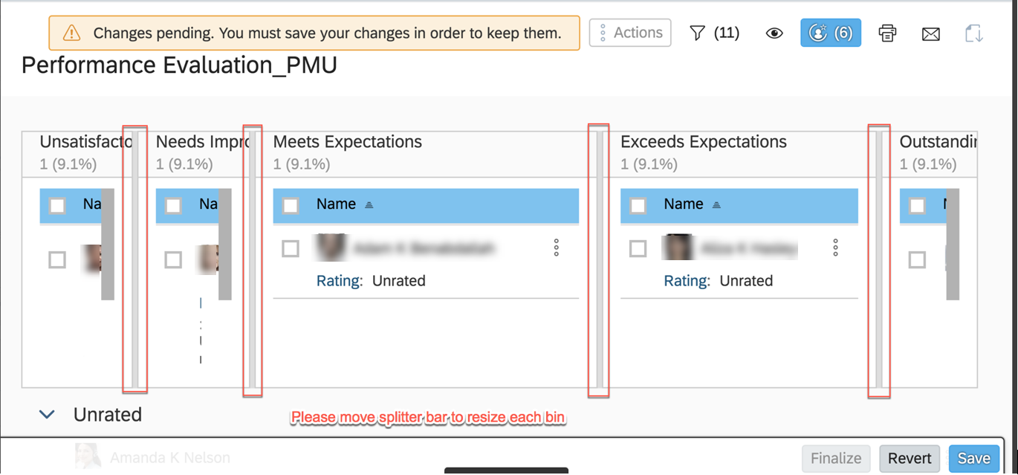This screenshot has width=1018, height=475.
Task: Tick the employee checkbox in Needs Improvement bin
Action: pos(173,259)
